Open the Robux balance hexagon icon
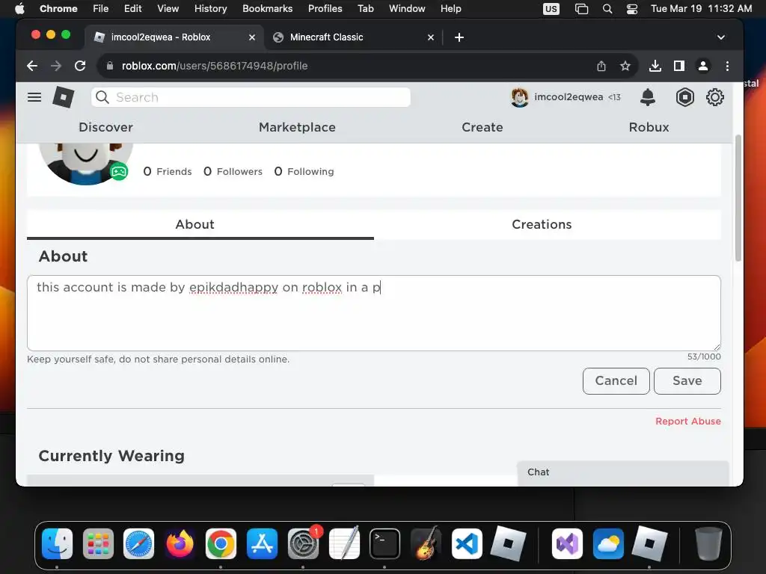 tap(685, 97)
